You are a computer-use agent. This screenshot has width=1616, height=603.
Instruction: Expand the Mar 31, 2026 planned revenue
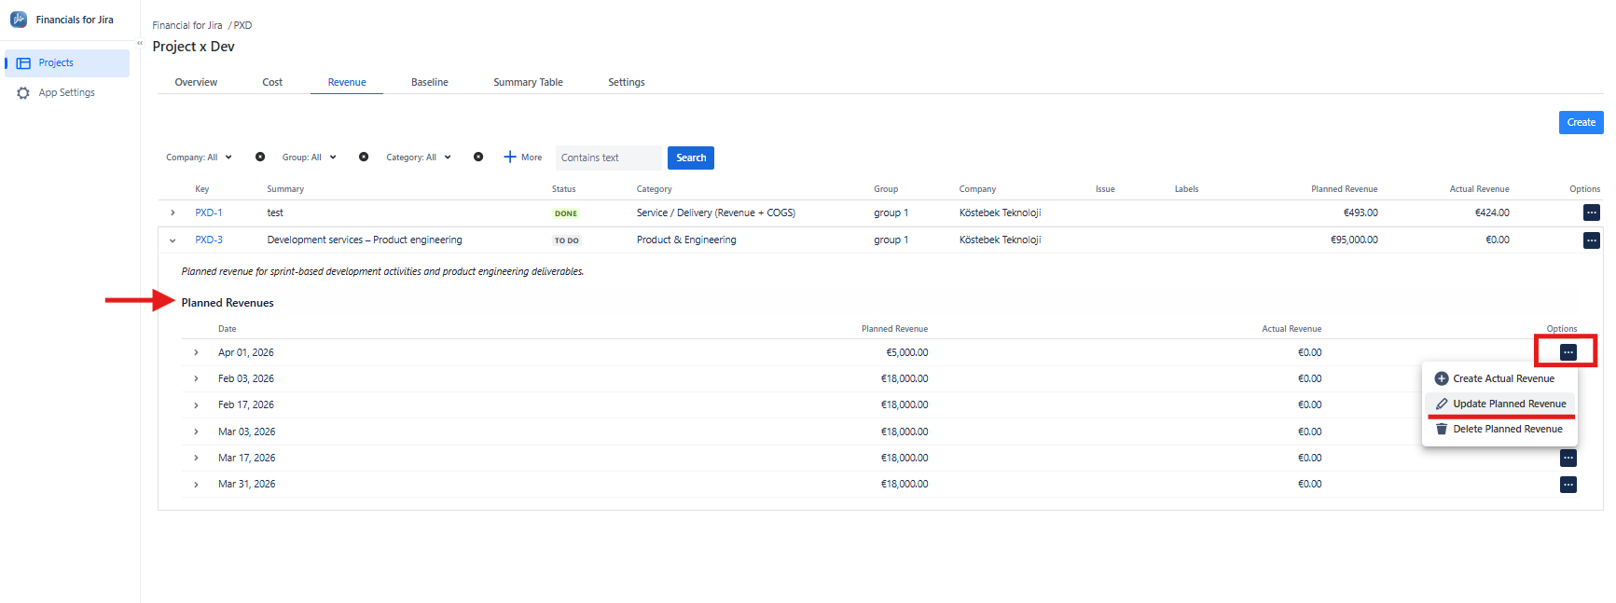pos(196,485)
